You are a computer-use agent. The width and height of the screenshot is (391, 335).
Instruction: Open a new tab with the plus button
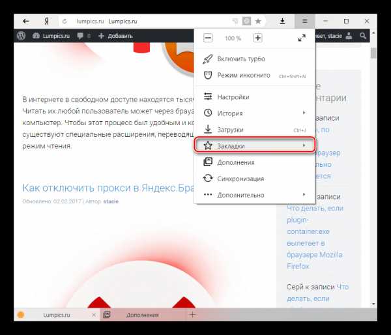192,315
